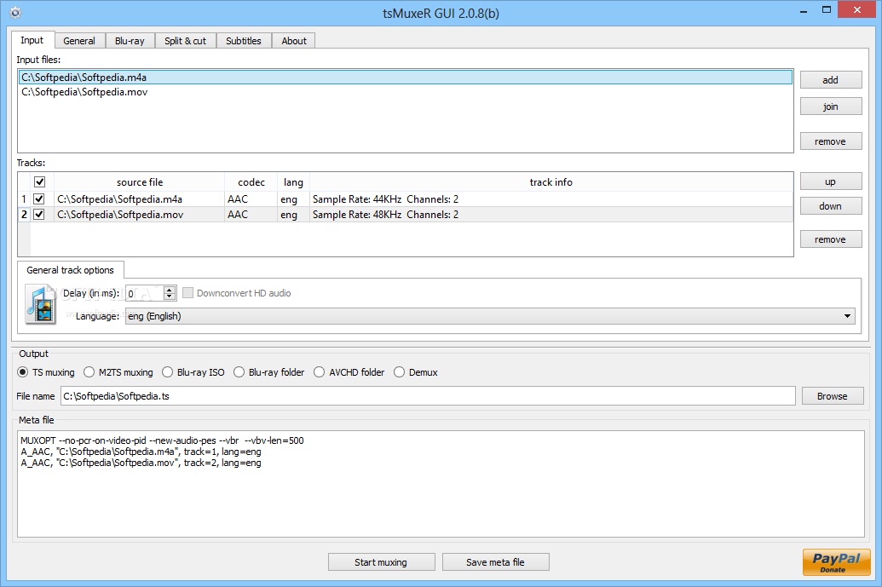The width and height of the screenshot is (882, 587).
Task: Click the audio/video track type icon
Action: click(41, 304)
